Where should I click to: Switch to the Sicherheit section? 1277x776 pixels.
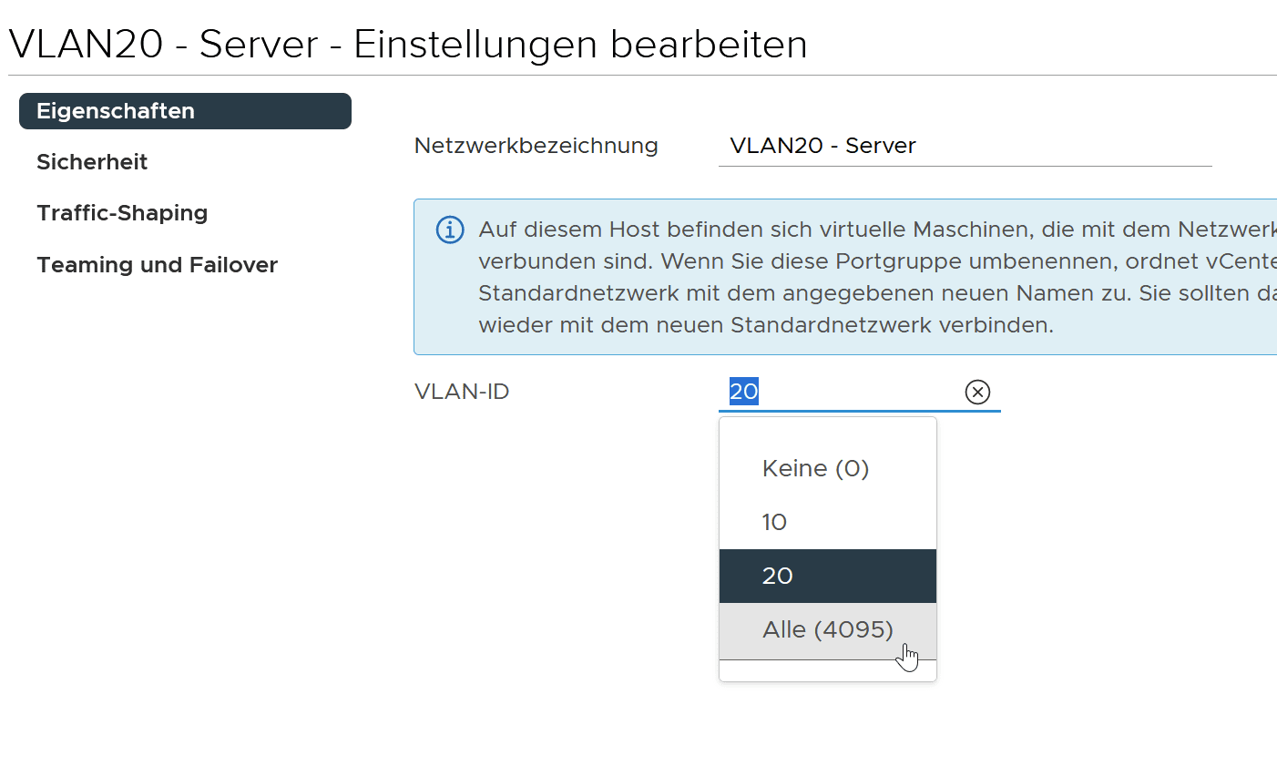(x=92, y=162)
